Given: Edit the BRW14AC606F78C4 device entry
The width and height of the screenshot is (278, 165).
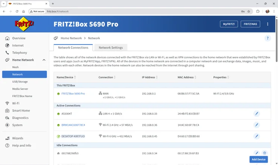Looking at the screenshot, I should click(256, 125).
